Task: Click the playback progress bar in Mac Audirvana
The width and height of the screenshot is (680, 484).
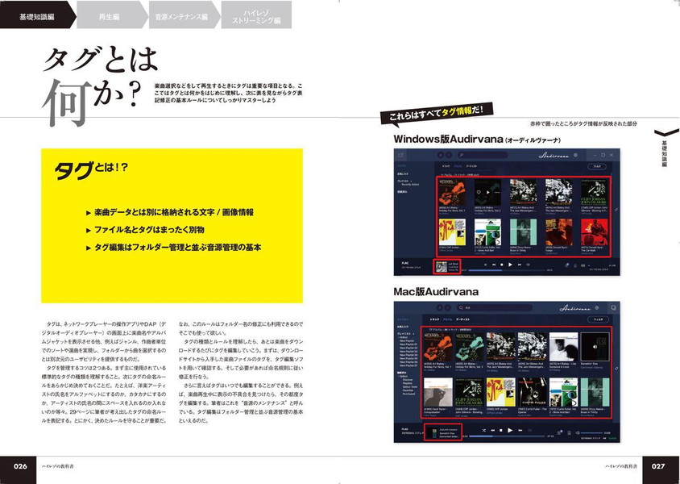Action: [506, 436]
